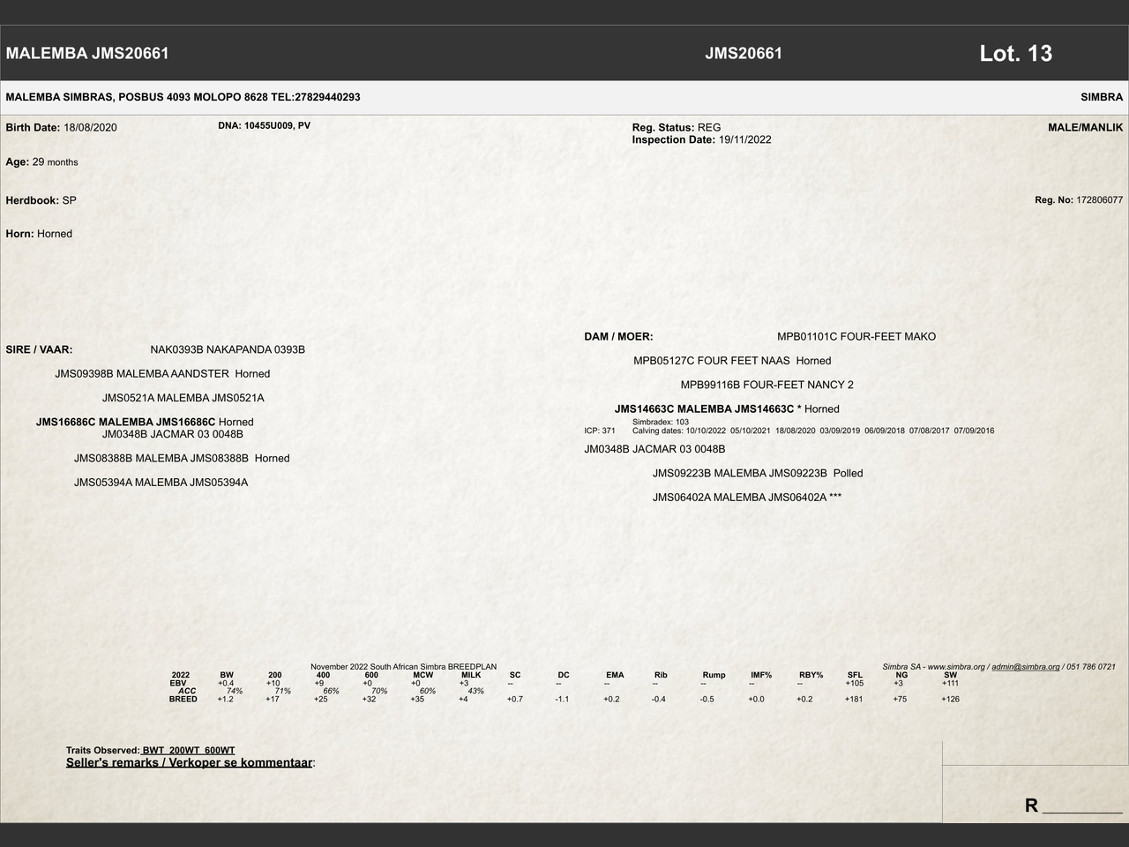Image resolution: width=1129 pixels, height=847 pixels.
Task: Click dam JMS14663C MALEMBA JMS14663C
Action: click(x=704, y=409)
